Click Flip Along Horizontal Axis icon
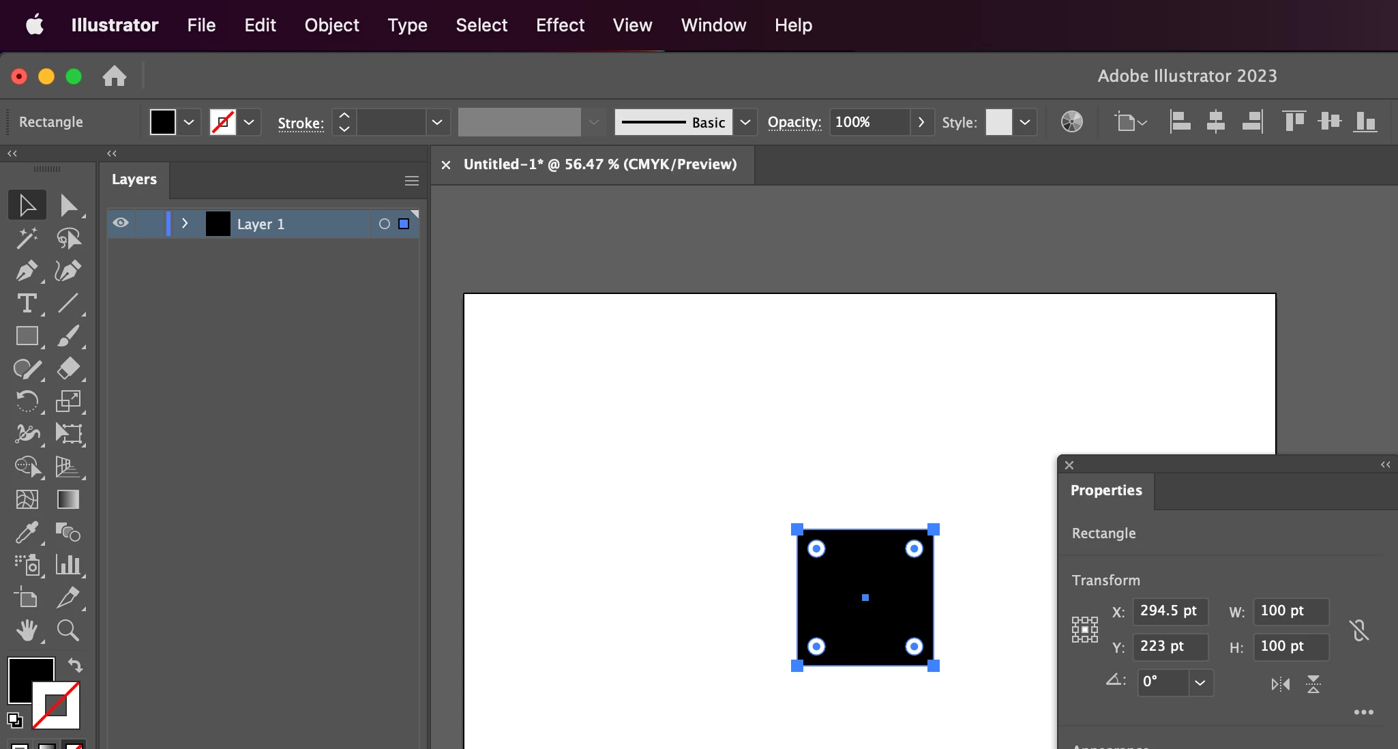Screen dimensions: 1398x749 (x=1280, y=684)
